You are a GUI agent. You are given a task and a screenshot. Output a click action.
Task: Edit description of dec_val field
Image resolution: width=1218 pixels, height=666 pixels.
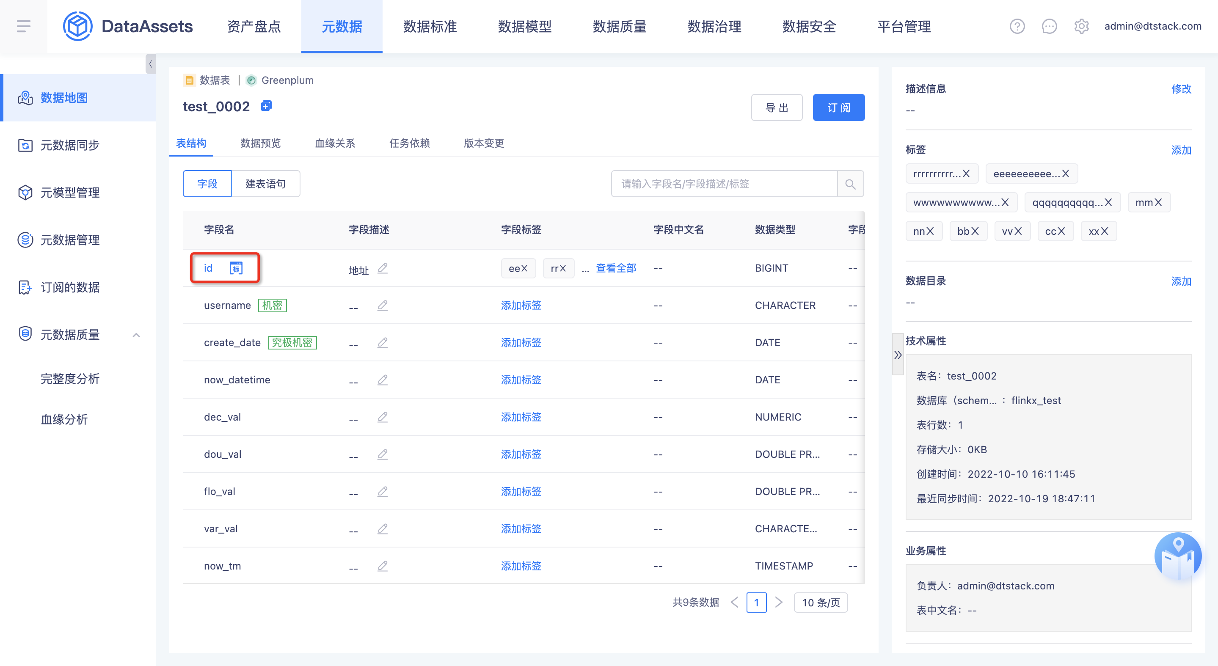(383, 417)
